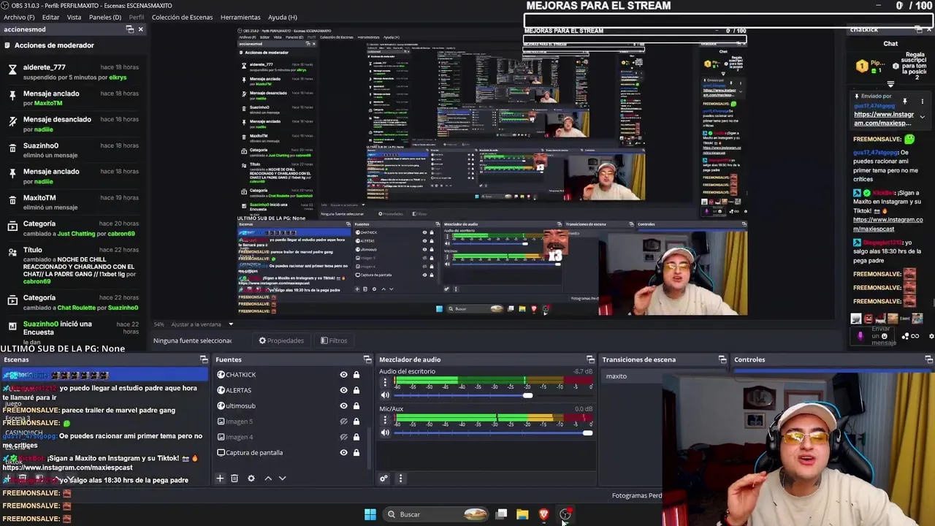Hide the Captura de pantalla source
The image size is (935, 526).
tap(343, 452)
